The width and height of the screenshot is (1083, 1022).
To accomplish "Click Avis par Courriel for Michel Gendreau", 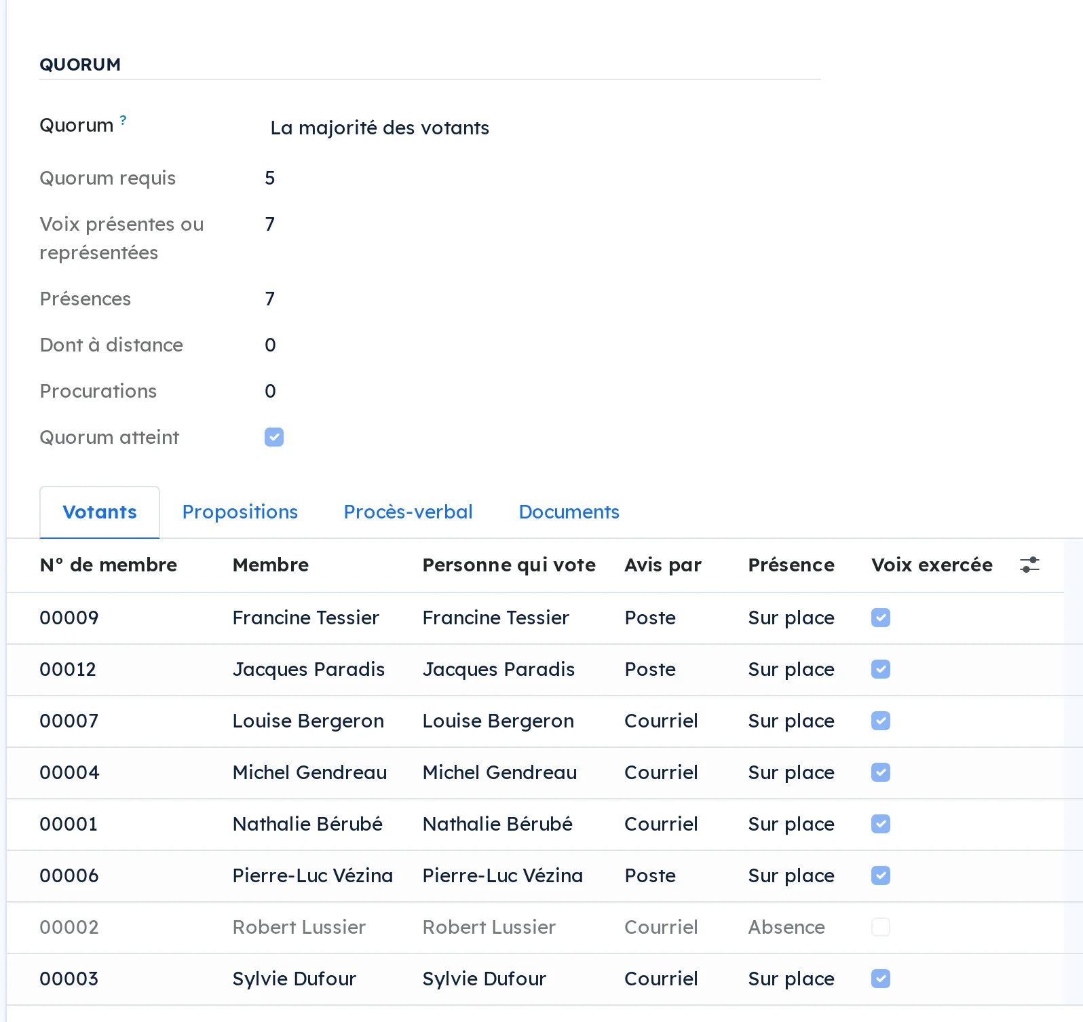I will coord(661,772).
